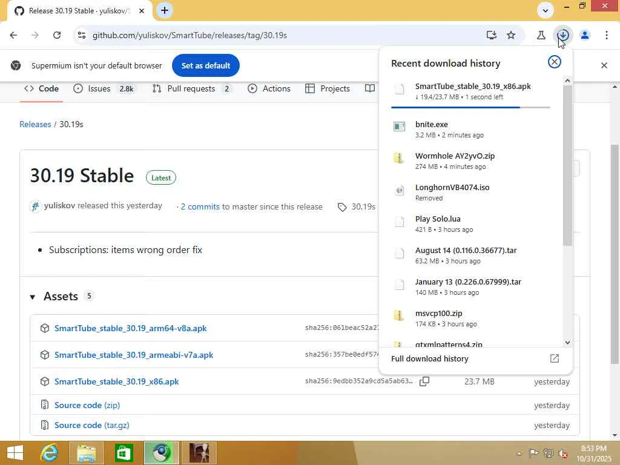Open Play Solo.lua download entry
Viewport: 620px width, 465px height.
tap(470, 224)
